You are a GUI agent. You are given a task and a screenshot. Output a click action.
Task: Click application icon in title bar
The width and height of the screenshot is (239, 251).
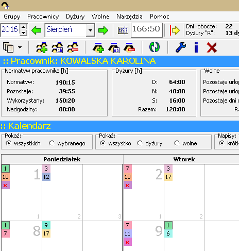5,6
